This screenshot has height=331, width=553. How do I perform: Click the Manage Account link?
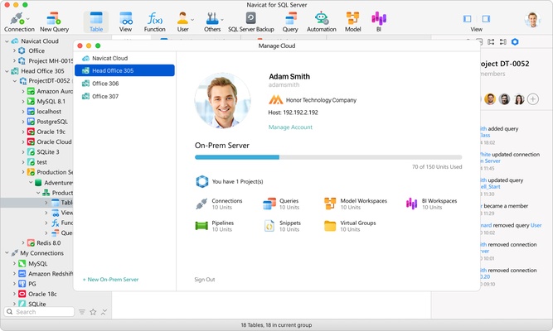[290, 127]
